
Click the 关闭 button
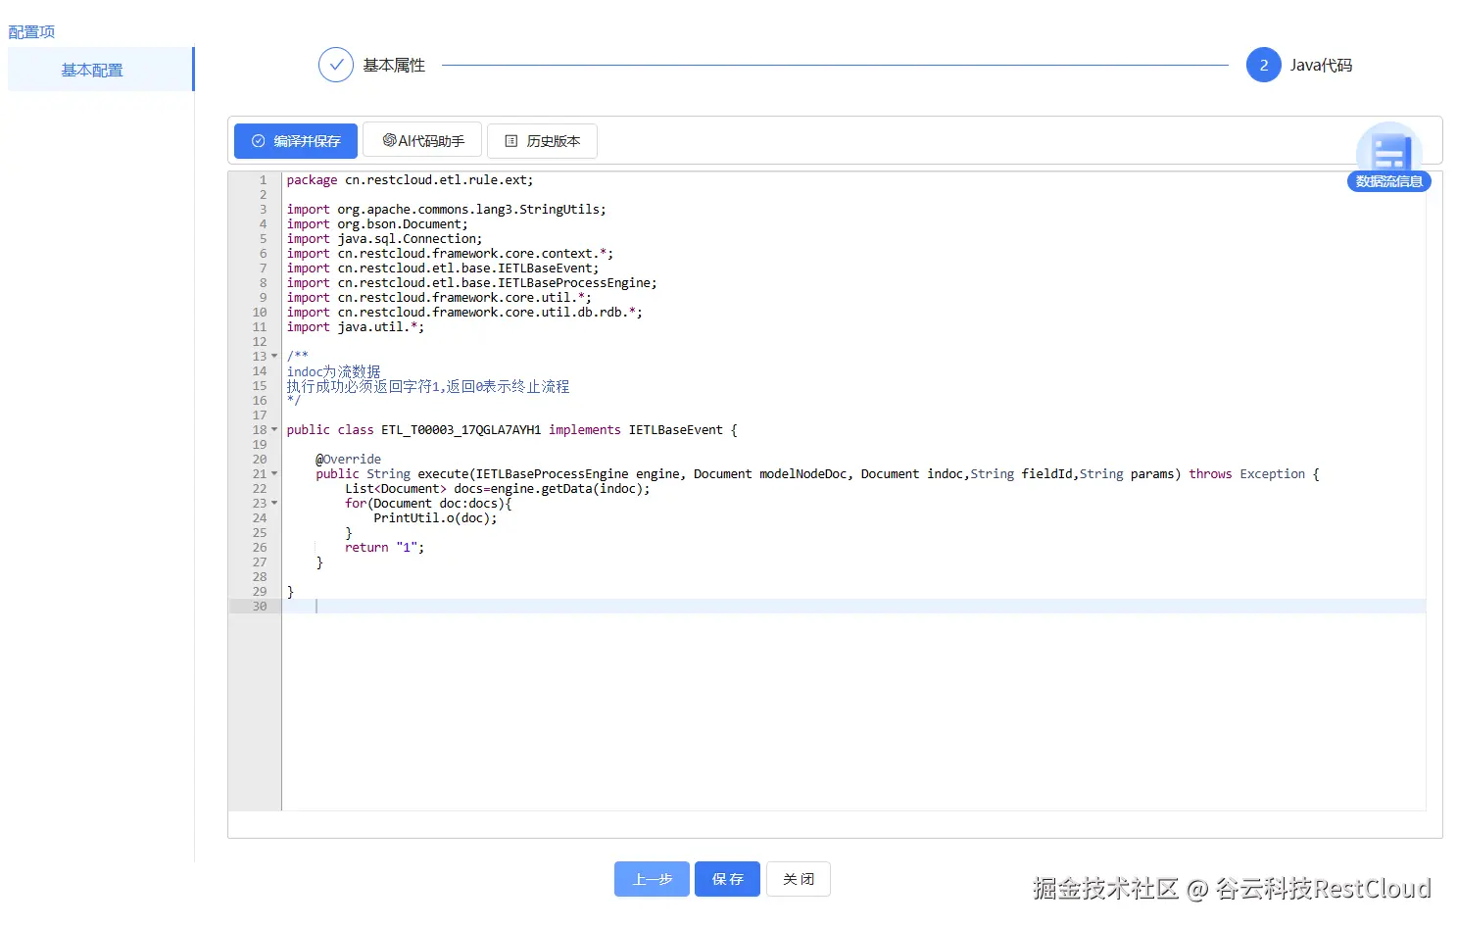coord(799,879)
